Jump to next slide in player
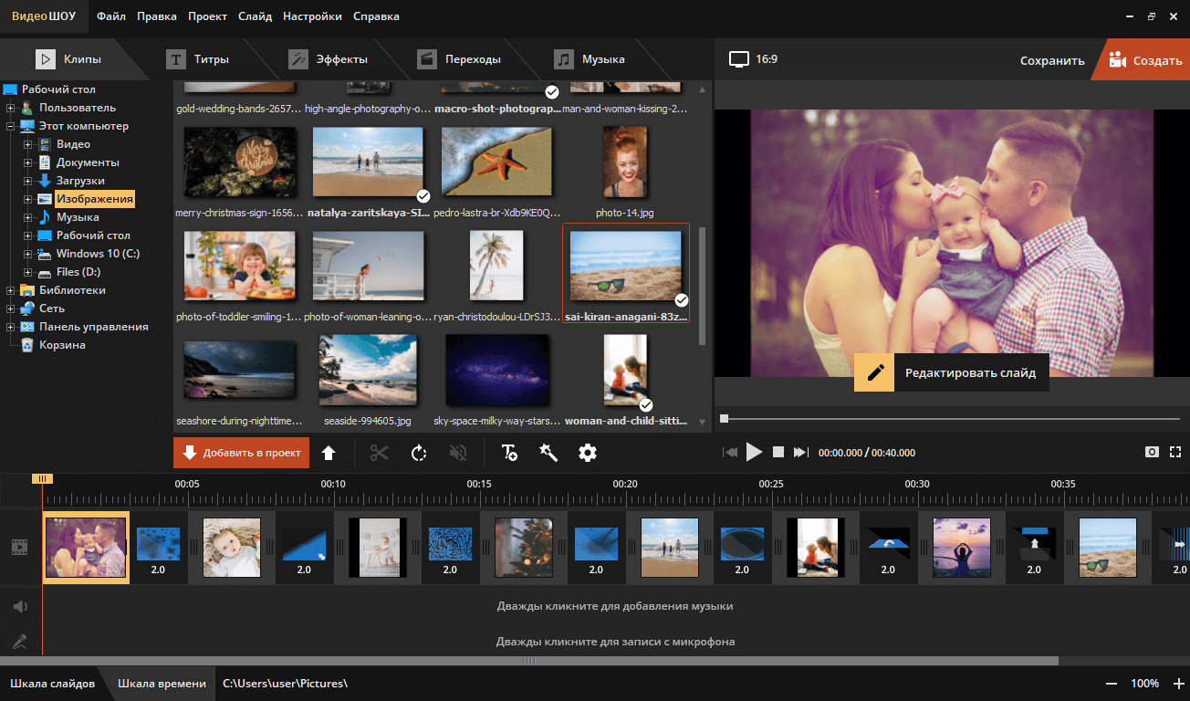Image resolution: width=1190 pixels, height=701 pixels. pyautogui.click(x=801, y=452)
